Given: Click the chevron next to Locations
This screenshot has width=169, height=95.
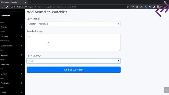Looking at the screenshot, I should click(x=22, y=36).
